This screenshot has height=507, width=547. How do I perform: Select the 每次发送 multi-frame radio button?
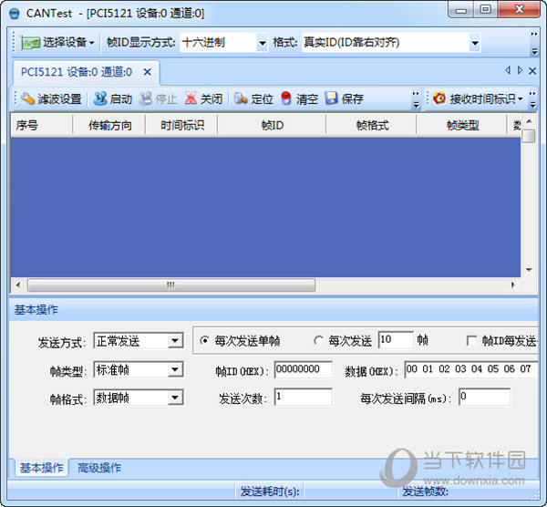318,341
